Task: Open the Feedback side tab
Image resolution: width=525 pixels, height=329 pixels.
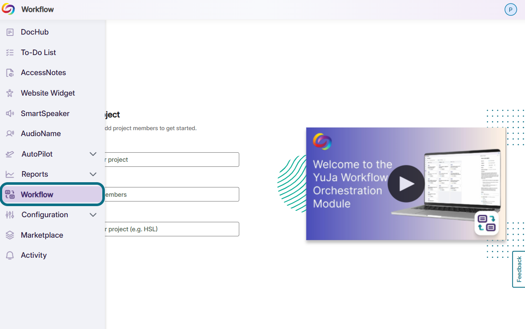Action: 519,269
